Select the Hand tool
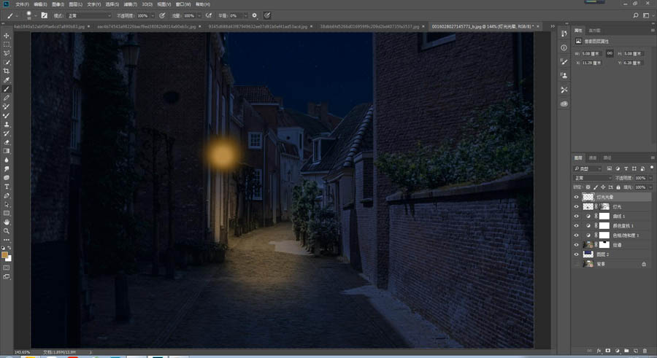 7,222
